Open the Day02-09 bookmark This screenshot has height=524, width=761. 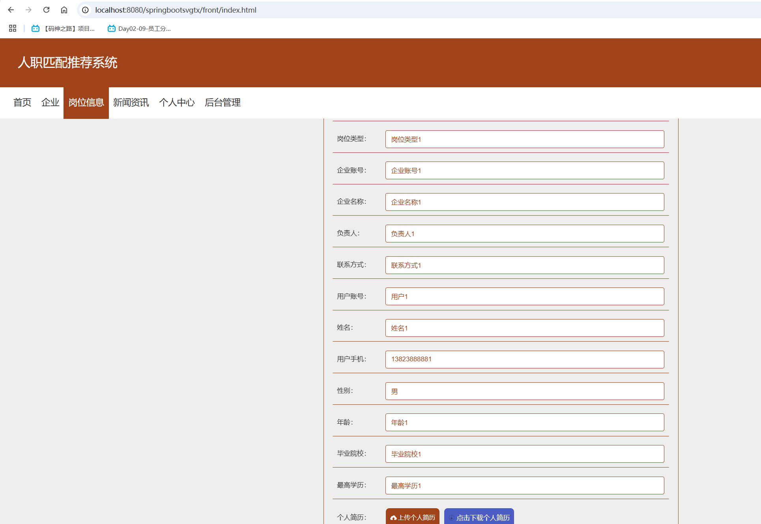click(x=139, y=28)
